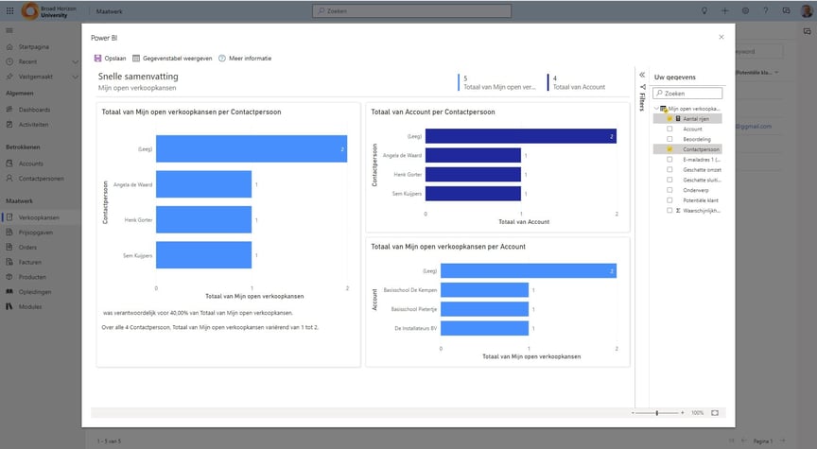Open the chat icon in the header bar
This screenshot has width=817, height=449.
[786, 10]
